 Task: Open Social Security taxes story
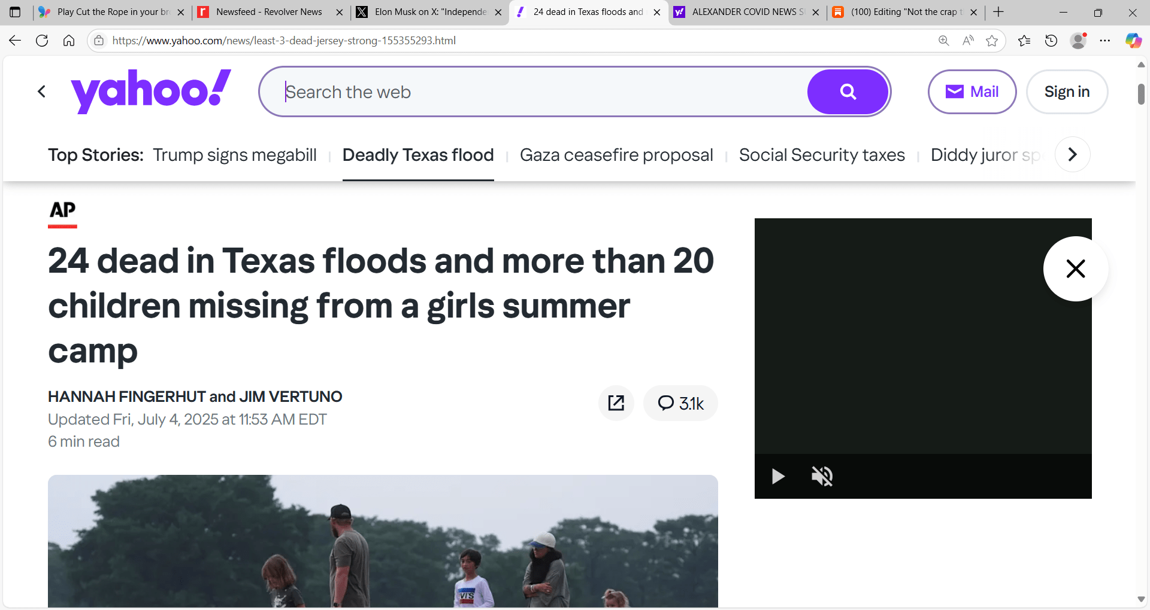coord(822,155)
